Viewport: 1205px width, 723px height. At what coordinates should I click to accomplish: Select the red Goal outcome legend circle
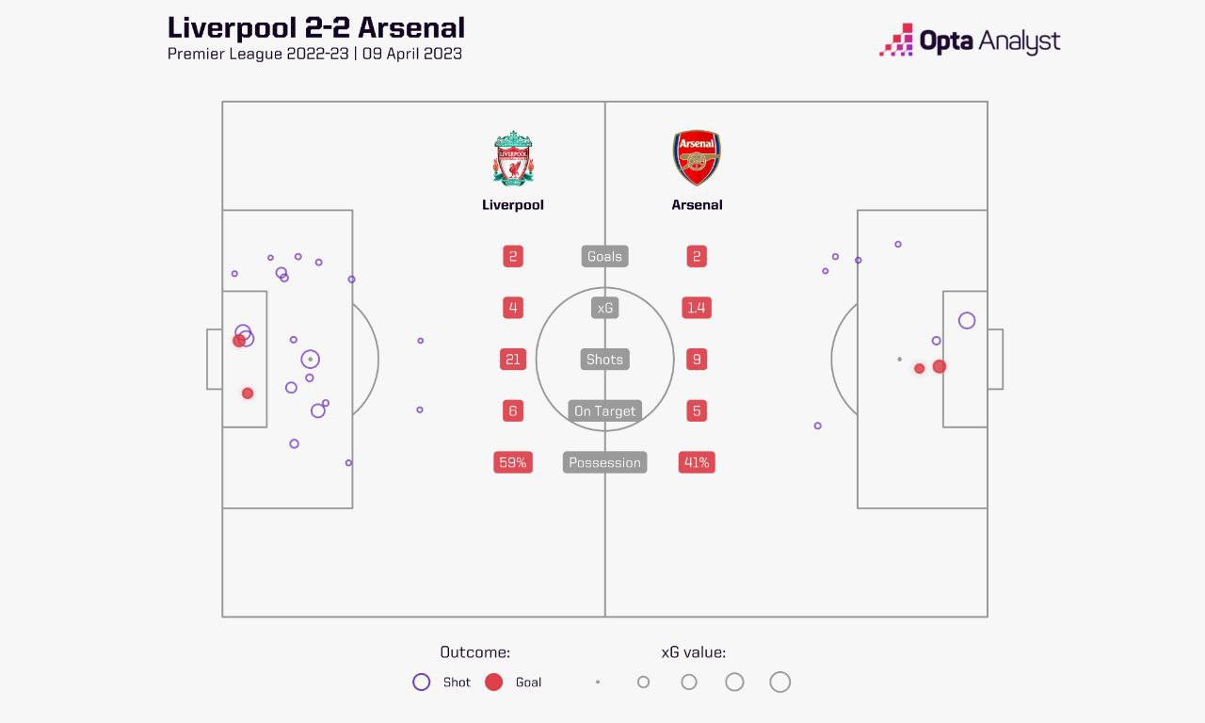point(493,683)
